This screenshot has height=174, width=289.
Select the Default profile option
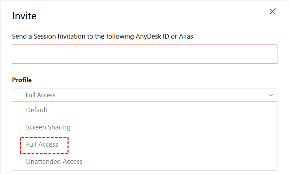37,110
